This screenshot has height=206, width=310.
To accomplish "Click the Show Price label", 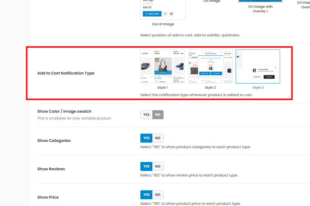I will pyautogui.click(x=48, y=197).
